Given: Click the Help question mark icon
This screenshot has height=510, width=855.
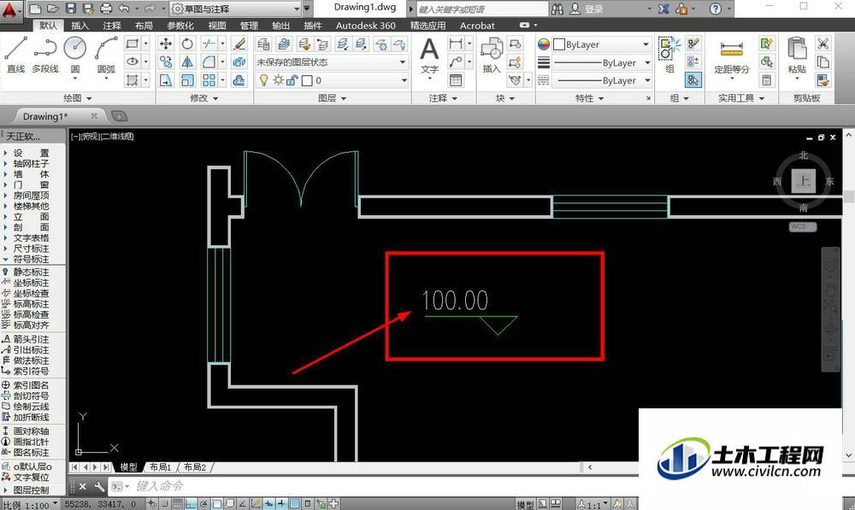Looking at the screenshot, I should tap(716, 9).
